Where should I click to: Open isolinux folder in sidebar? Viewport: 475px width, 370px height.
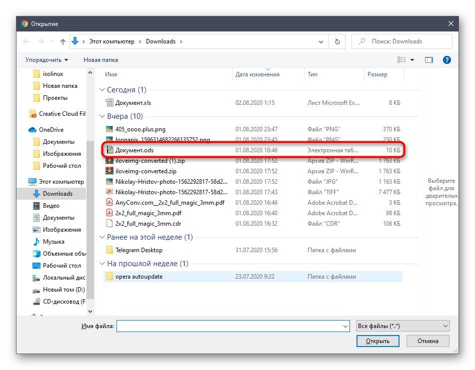[x=53, y=74]
